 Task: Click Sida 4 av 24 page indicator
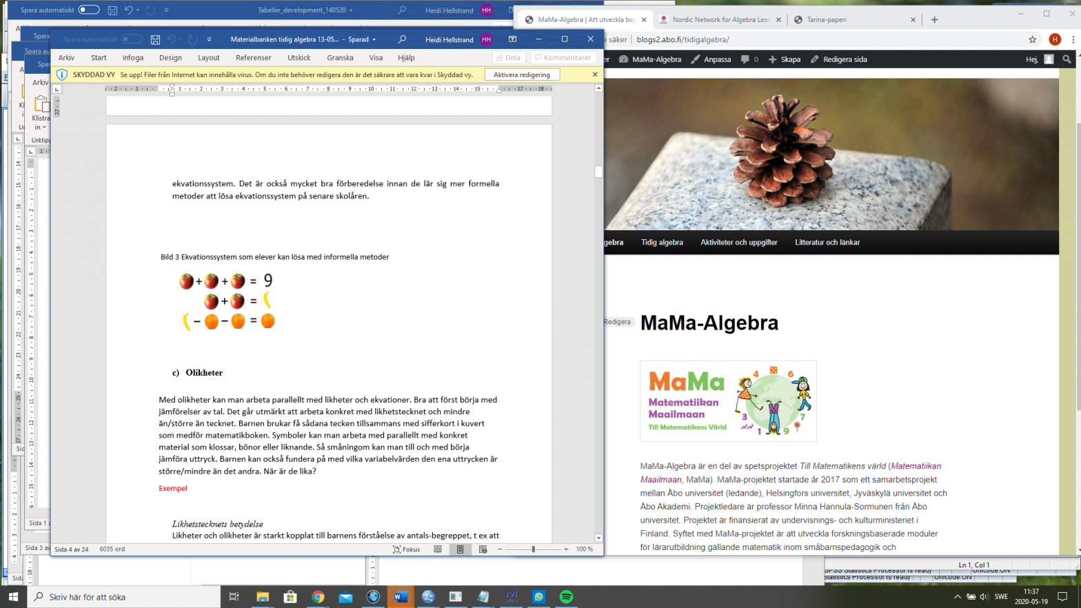click(72, 549)
